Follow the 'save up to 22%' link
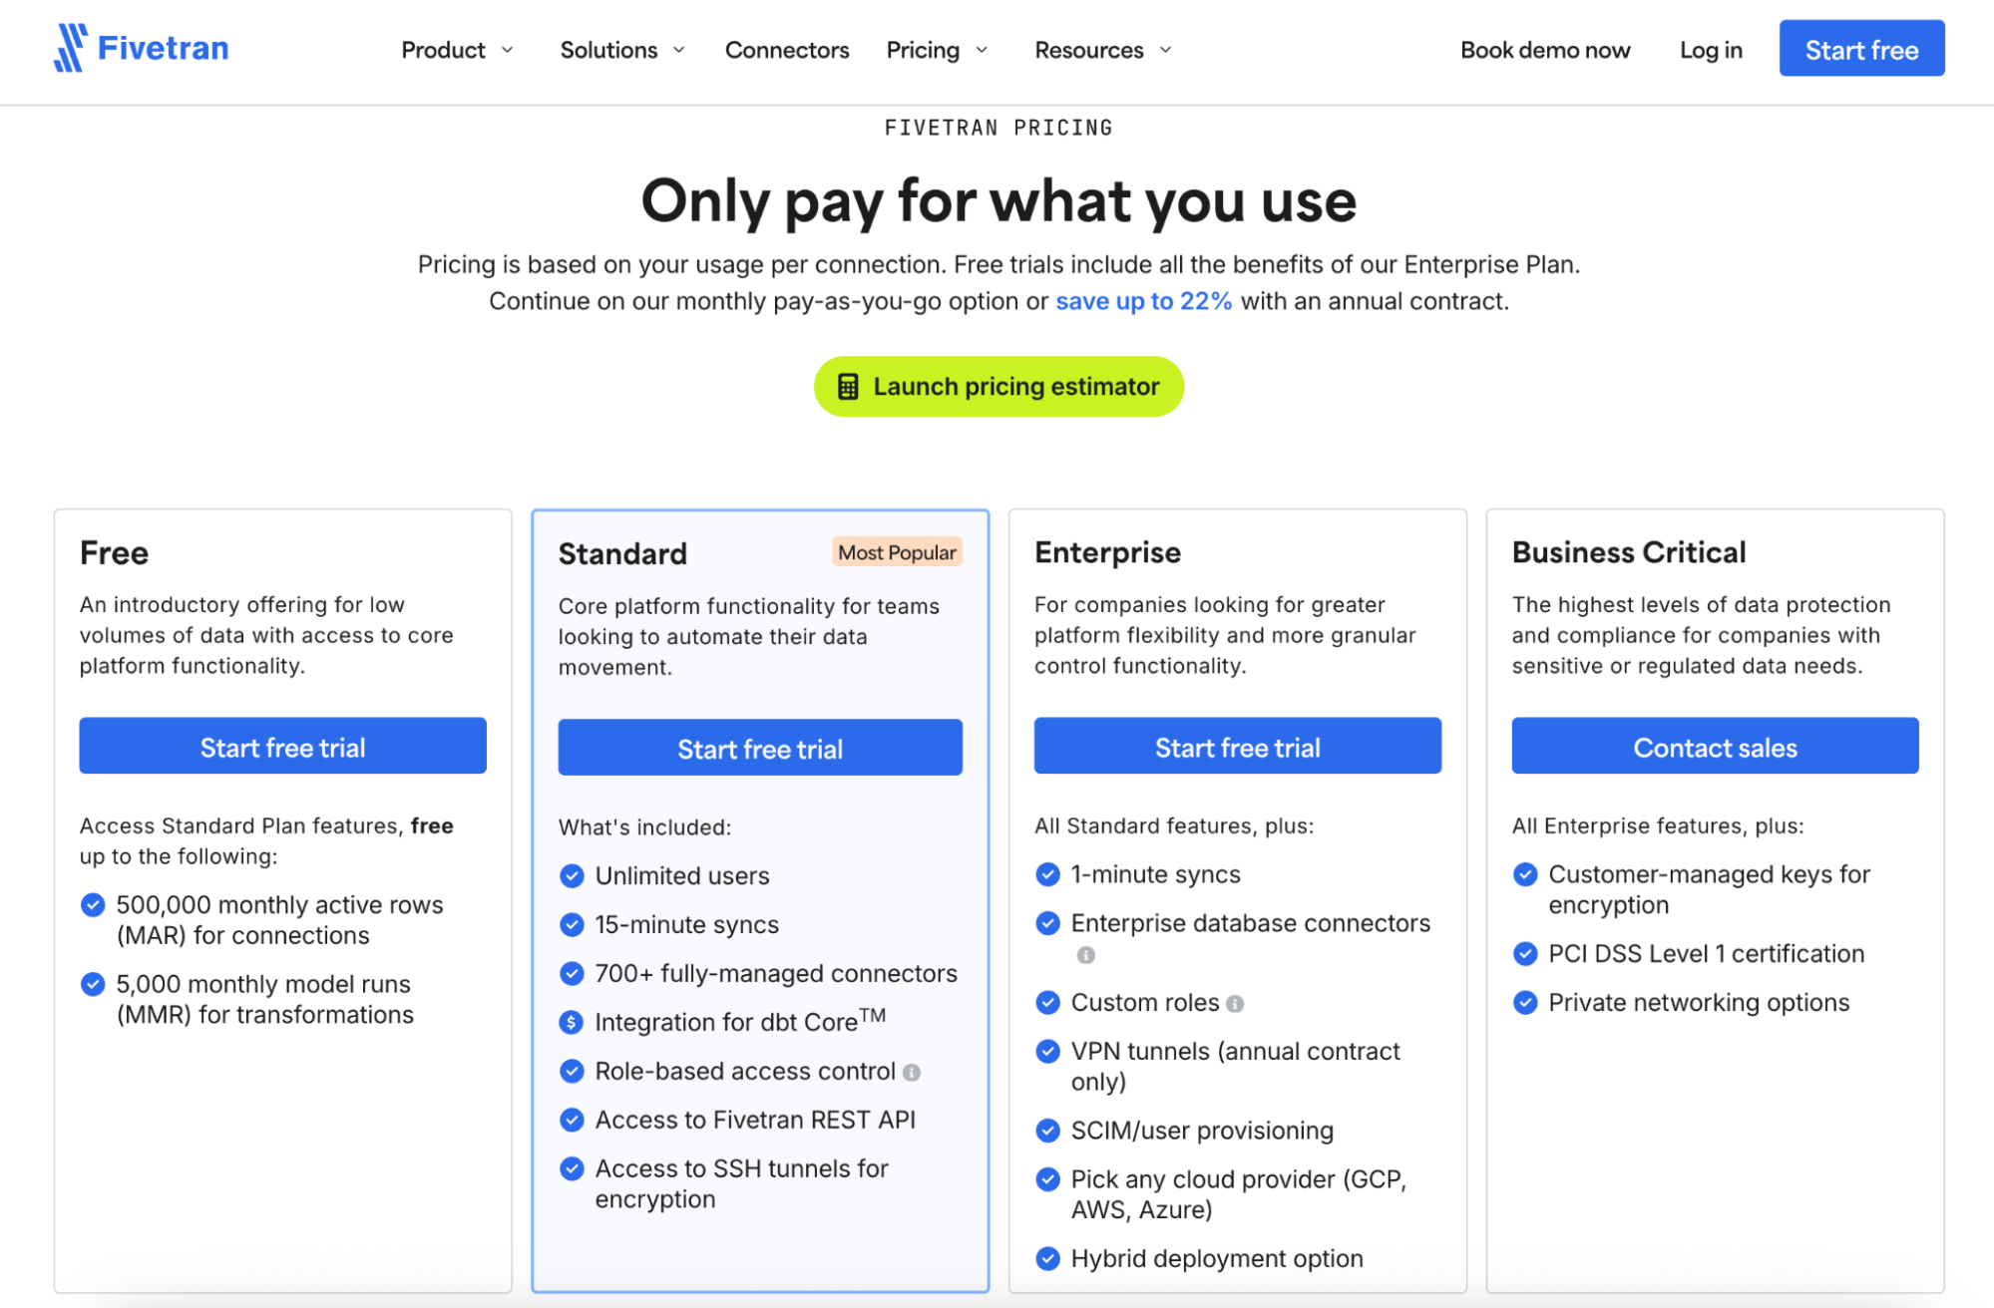The width and height of the screenshot is (1994, 1308). pos(1144,301)
